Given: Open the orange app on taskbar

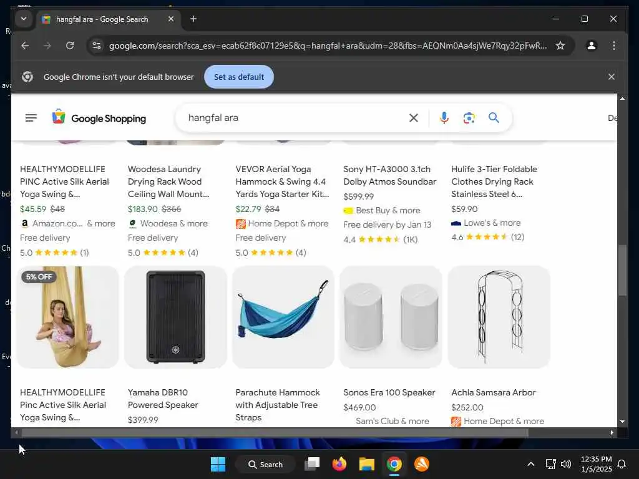Looking at the screenshot, I should click(421, 464).
